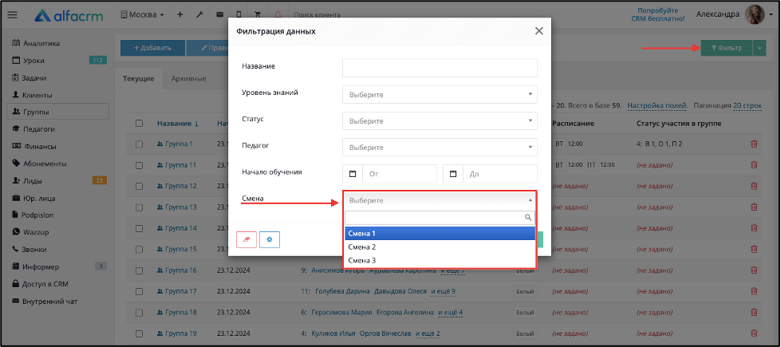This screenshot has width=781, height=347.
Task: Delete Группа 1 with its trash icon
Action: click(x=754, y=144)
